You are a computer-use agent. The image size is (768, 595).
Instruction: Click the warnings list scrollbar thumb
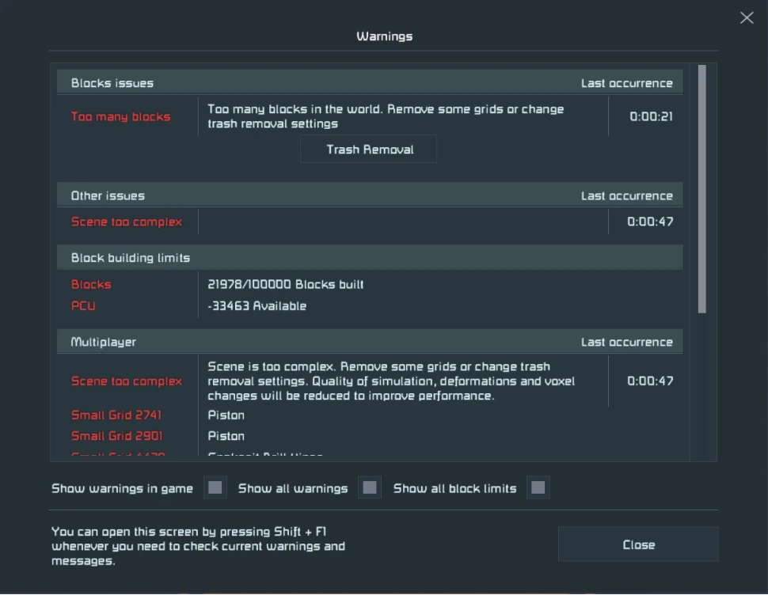[702, 189]
